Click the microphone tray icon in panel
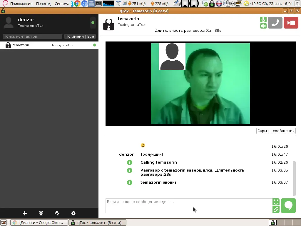 227,4
